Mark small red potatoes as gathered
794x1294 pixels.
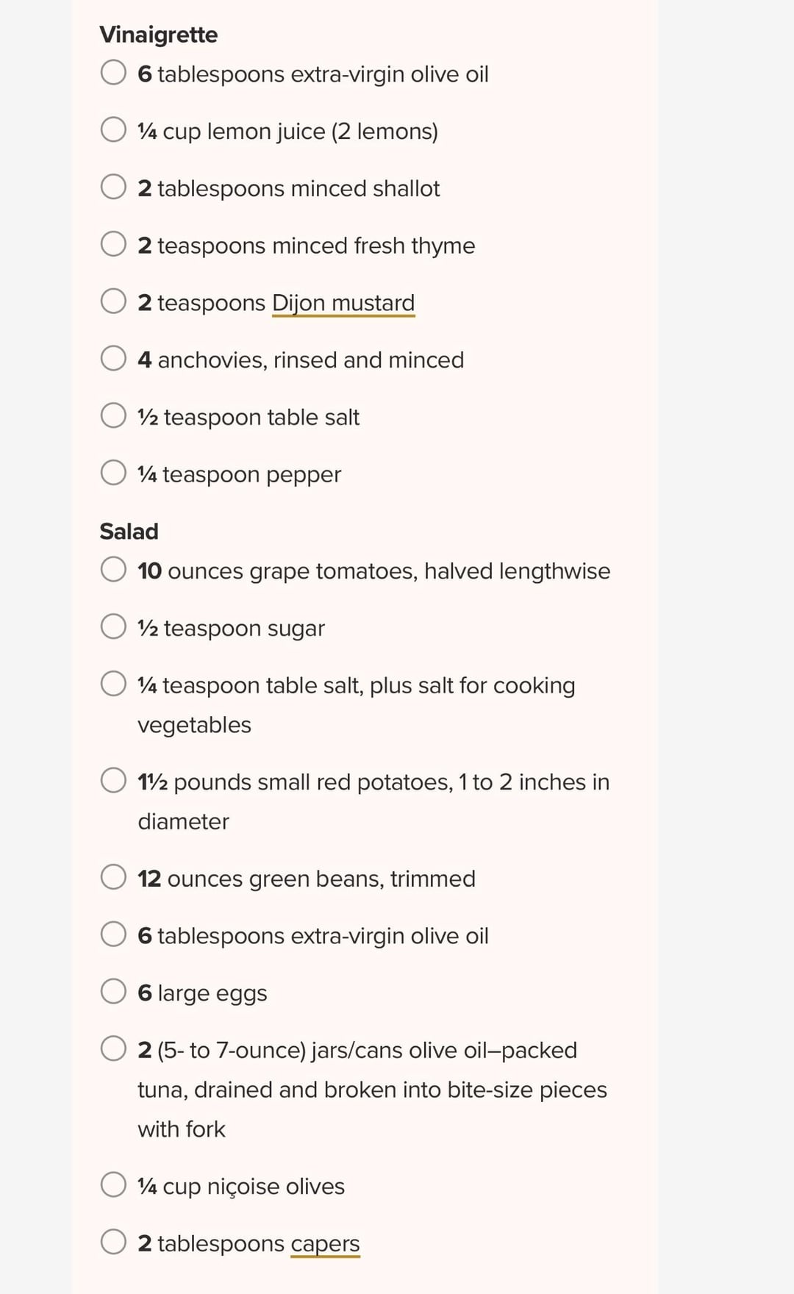tap(113, 780)
